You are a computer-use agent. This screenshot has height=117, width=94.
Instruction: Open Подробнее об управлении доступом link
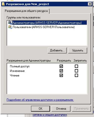click(x=40, y=100)
